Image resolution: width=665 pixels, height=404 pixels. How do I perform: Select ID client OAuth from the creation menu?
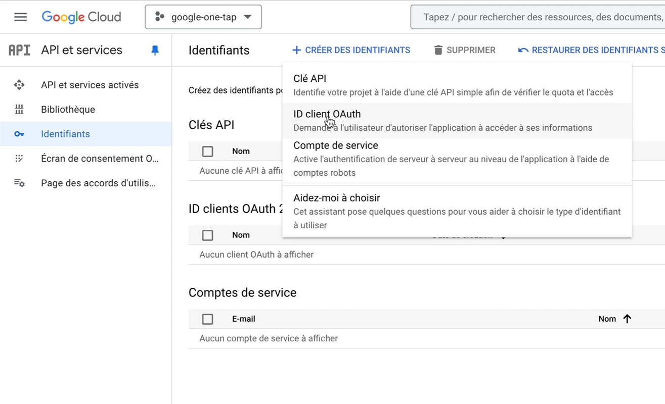327,114
